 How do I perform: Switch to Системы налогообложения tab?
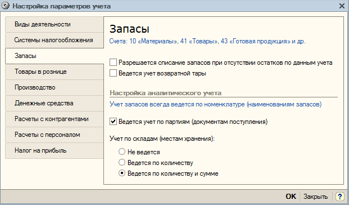coord(55,40)
